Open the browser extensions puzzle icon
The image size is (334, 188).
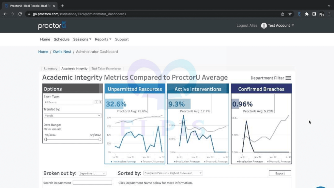307,14
